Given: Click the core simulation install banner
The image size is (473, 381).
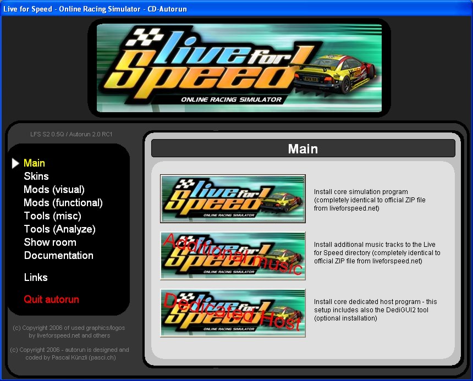Looking at the screenshot, I should coord(233,198).
